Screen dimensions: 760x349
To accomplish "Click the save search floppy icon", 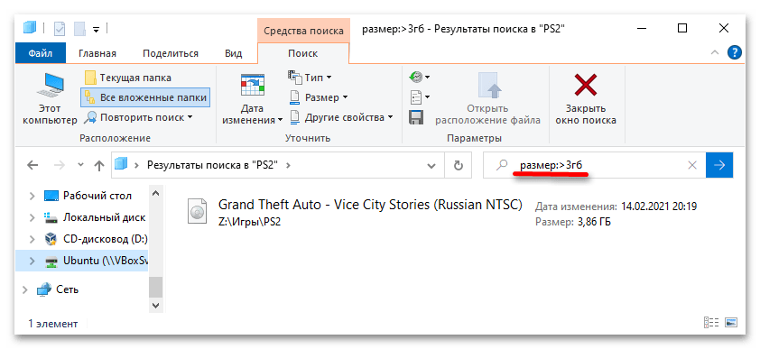I will coord(416,117).
